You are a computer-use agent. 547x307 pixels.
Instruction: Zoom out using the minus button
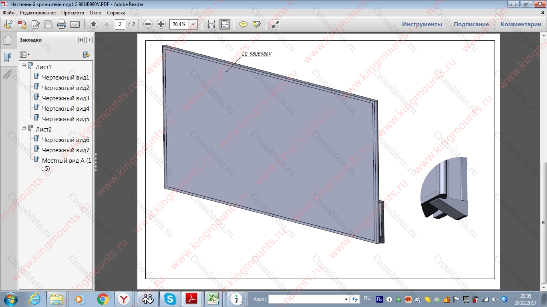(x=148, y=24)
